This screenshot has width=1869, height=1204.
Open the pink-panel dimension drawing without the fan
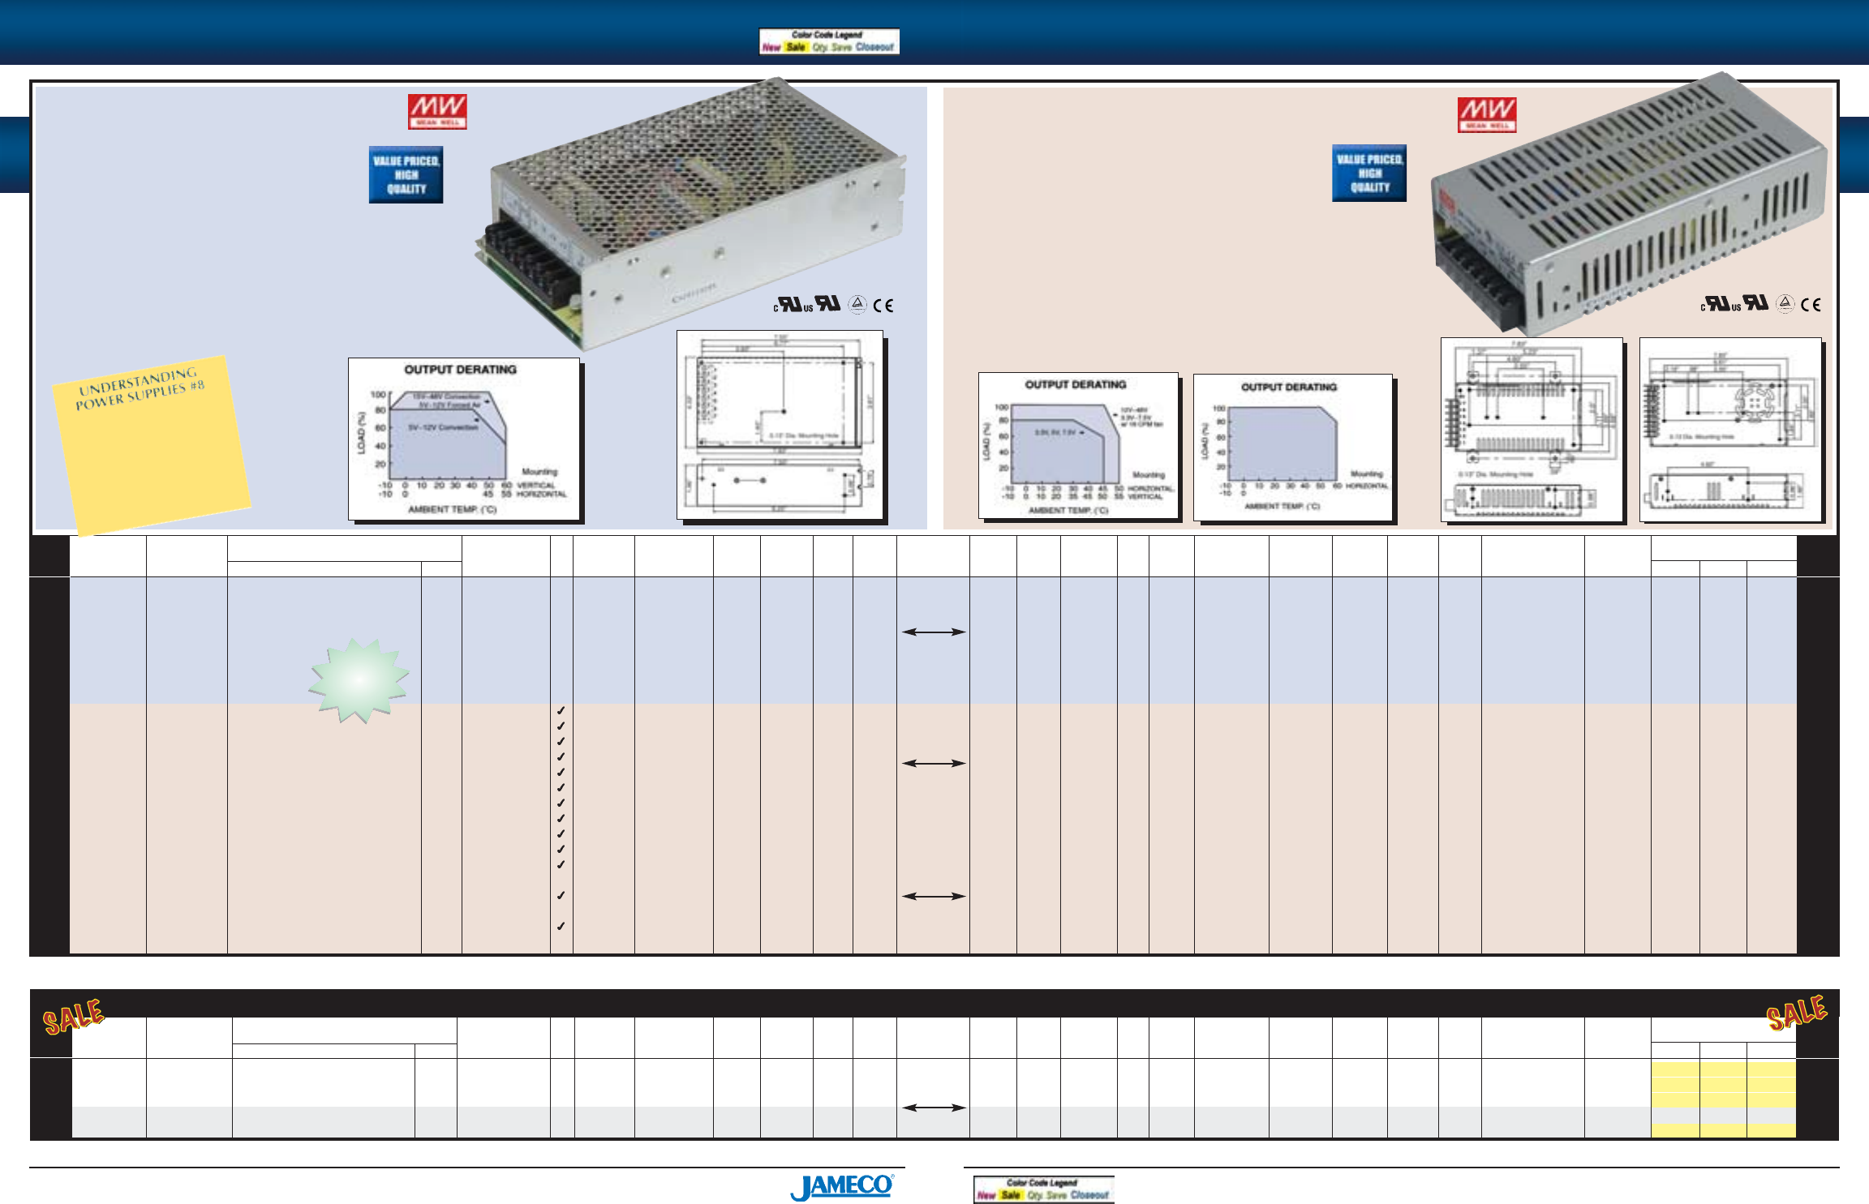[1532, 429]
